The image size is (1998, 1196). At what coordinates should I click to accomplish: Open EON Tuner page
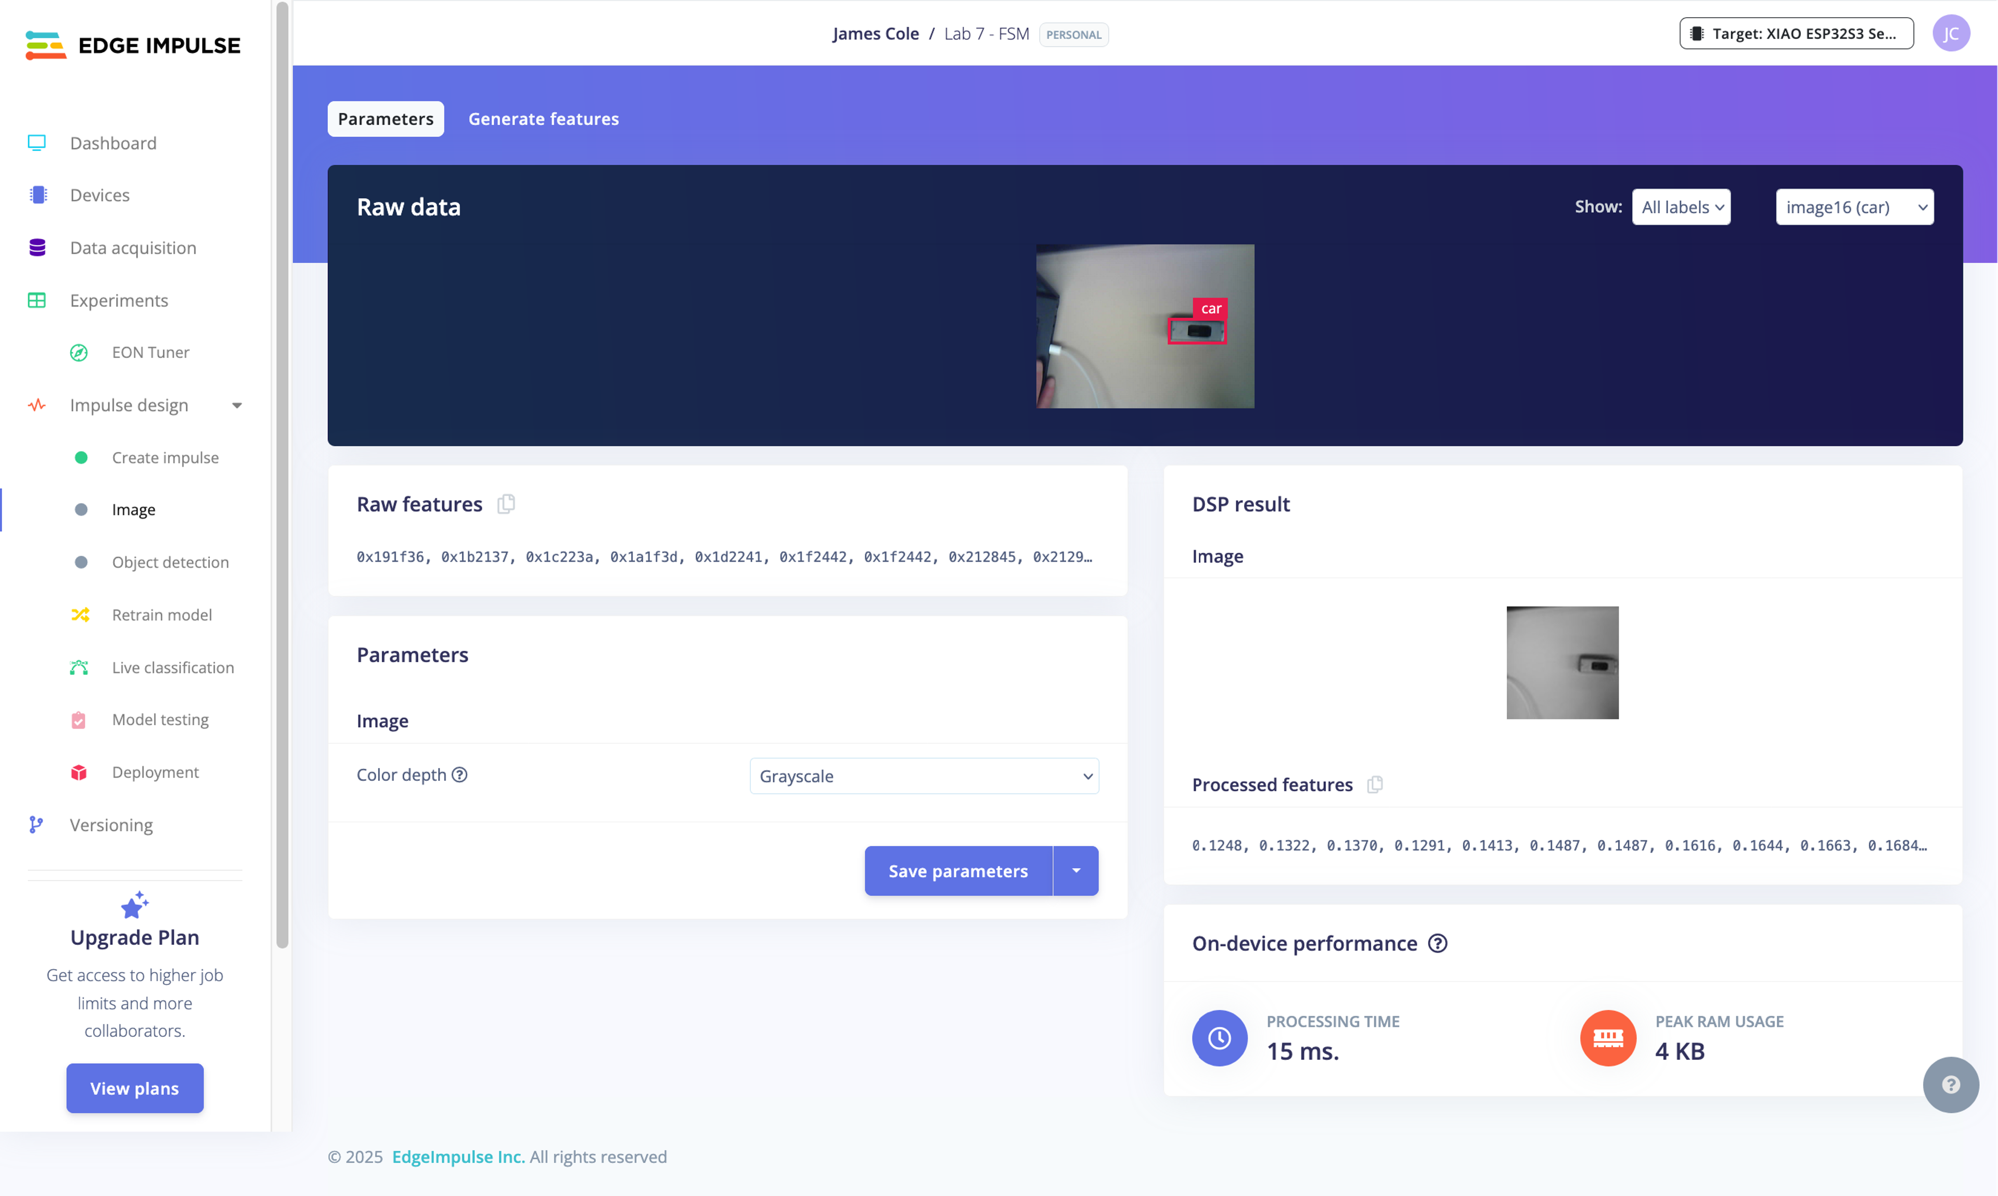tap(151, 352)
